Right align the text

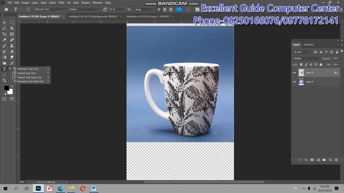[x=171, y=10]
